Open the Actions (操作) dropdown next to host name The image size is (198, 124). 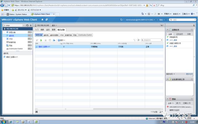(x=54, y=25)
